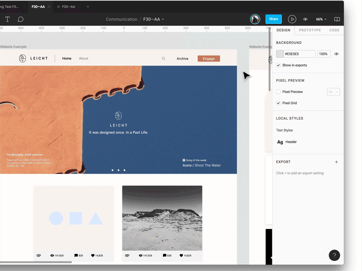Click the search magnifier in the website header
The width and height of the screenshot is (362, 271).
point(163,59)
